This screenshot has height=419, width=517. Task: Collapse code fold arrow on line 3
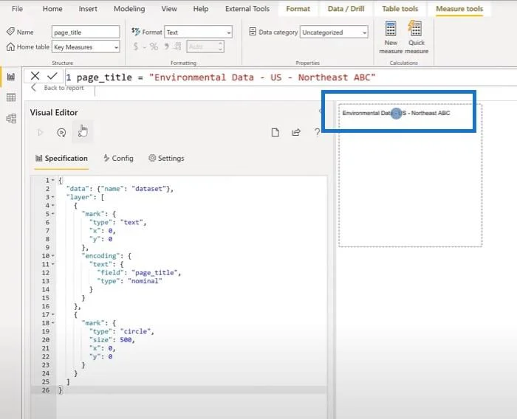coord(52,197)
